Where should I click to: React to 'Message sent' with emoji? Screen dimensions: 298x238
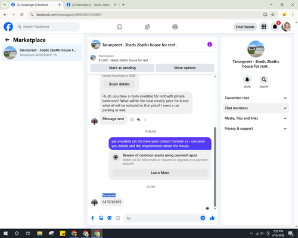[x=132, y=120]
